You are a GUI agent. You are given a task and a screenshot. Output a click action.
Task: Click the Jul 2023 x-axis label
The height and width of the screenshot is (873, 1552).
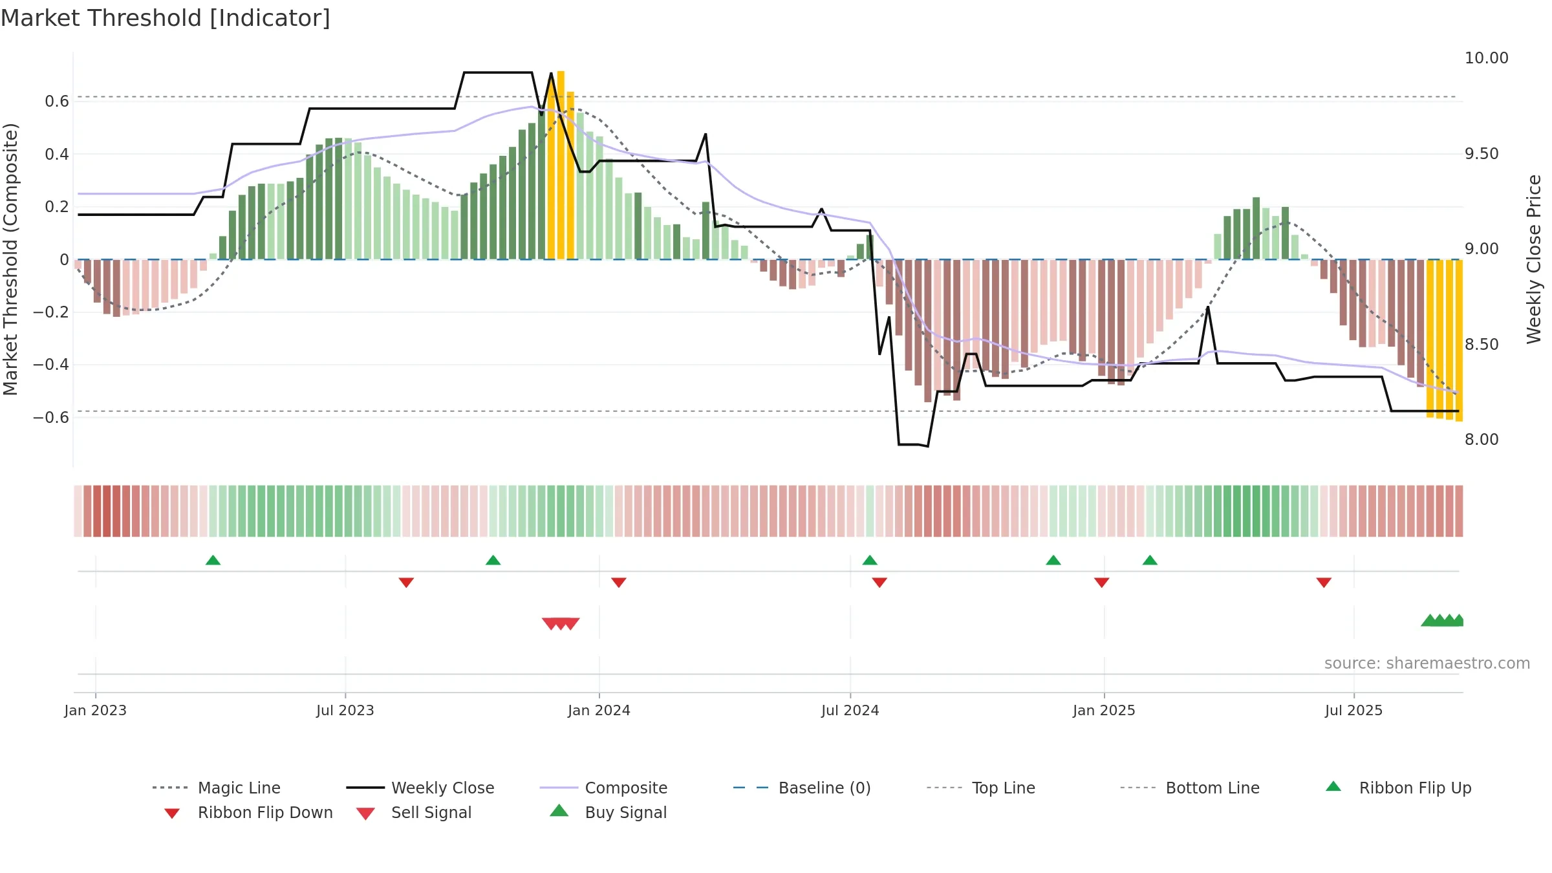tap(345, 710)
